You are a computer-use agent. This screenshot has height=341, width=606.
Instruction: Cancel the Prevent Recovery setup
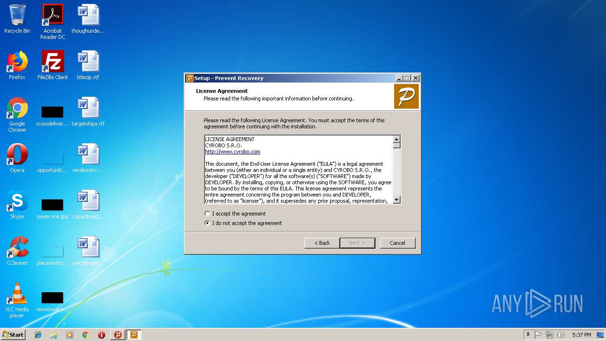(398, 243)
